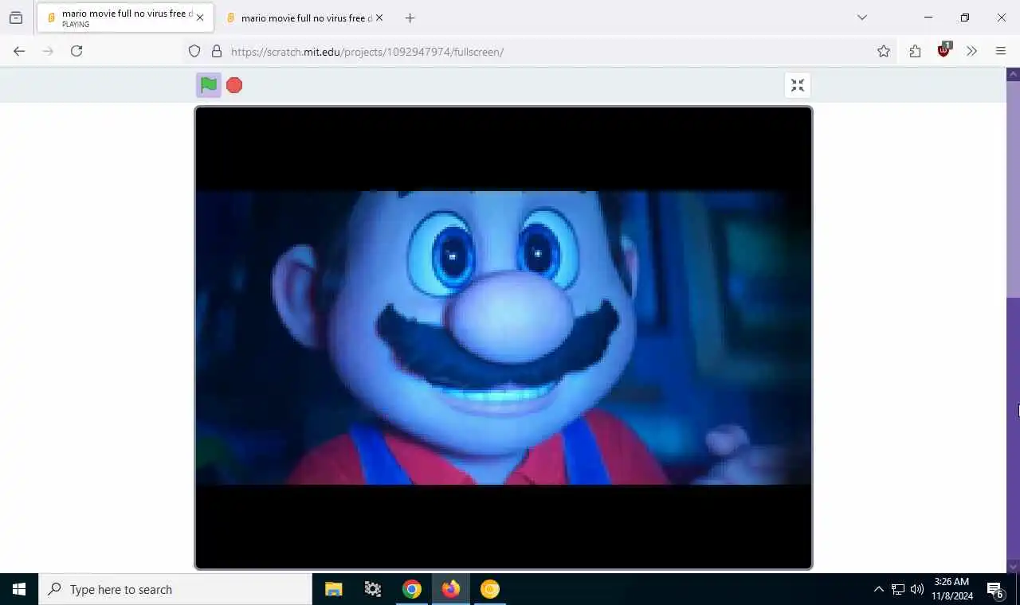Open the uBlock Origin extension

click(x=944, y=50)
